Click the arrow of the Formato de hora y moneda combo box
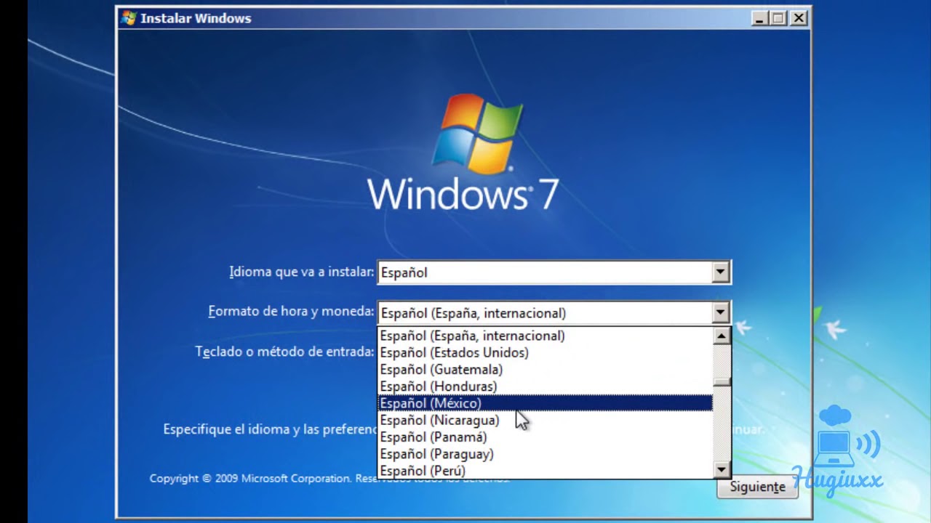 tap(720, 313)
